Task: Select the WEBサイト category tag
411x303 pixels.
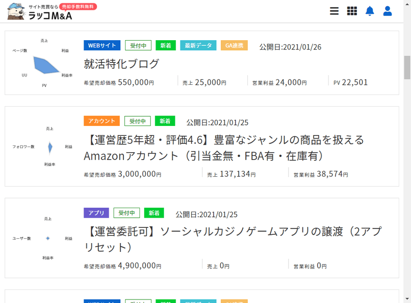Action: (x=102, y=45)
